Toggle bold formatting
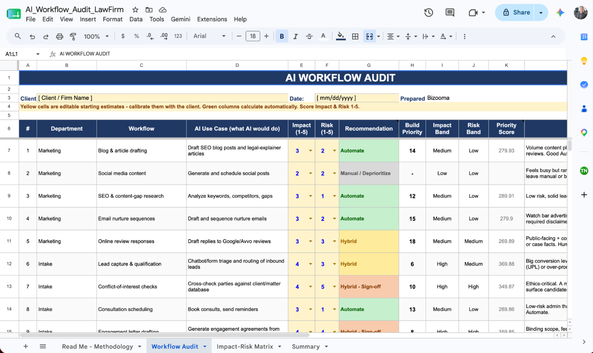593x353 pixels. click(x=282, y=36)
